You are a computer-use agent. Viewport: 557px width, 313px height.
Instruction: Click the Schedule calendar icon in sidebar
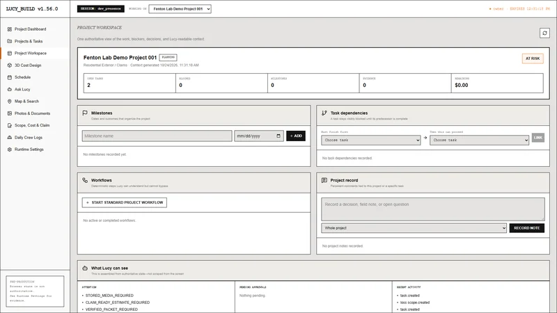pyautogui.click(x=10, y=77)
